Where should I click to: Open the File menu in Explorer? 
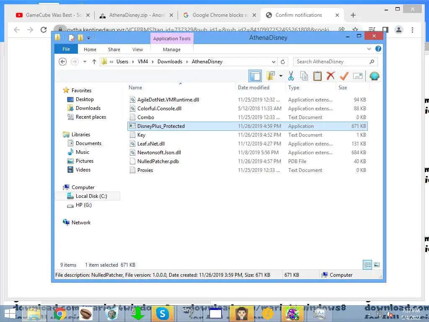(66, 49)
